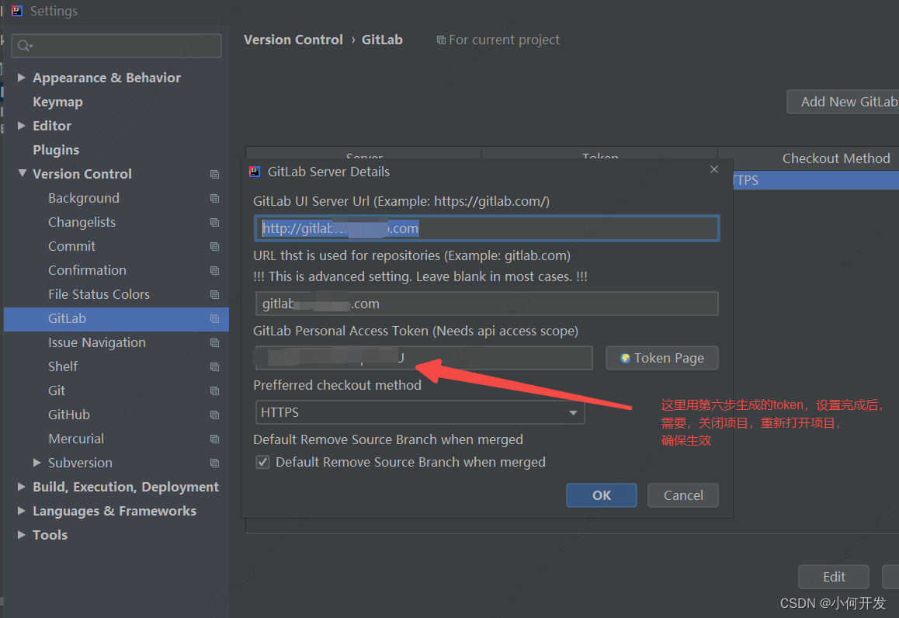Click the project-scope icon beside GitLab row
This screenshot has height=618, width=899.
point(214,319)
